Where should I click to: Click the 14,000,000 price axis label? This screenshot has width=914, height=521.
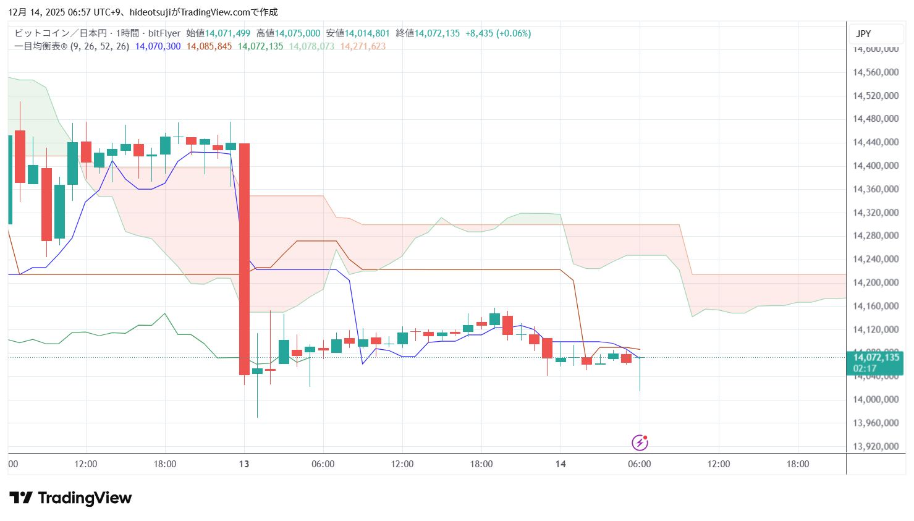point(875,399)
